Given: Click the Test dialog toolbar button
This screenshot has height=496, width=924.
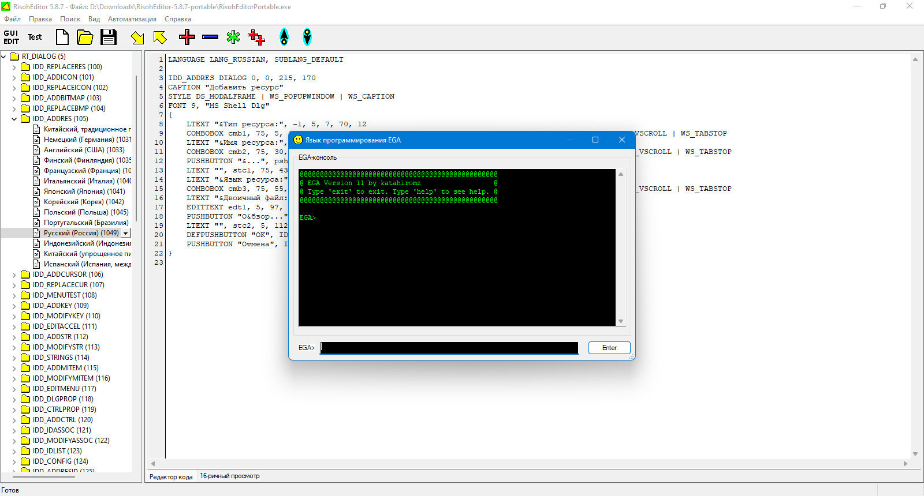Looking at the screenshot, I should (35, 37).
